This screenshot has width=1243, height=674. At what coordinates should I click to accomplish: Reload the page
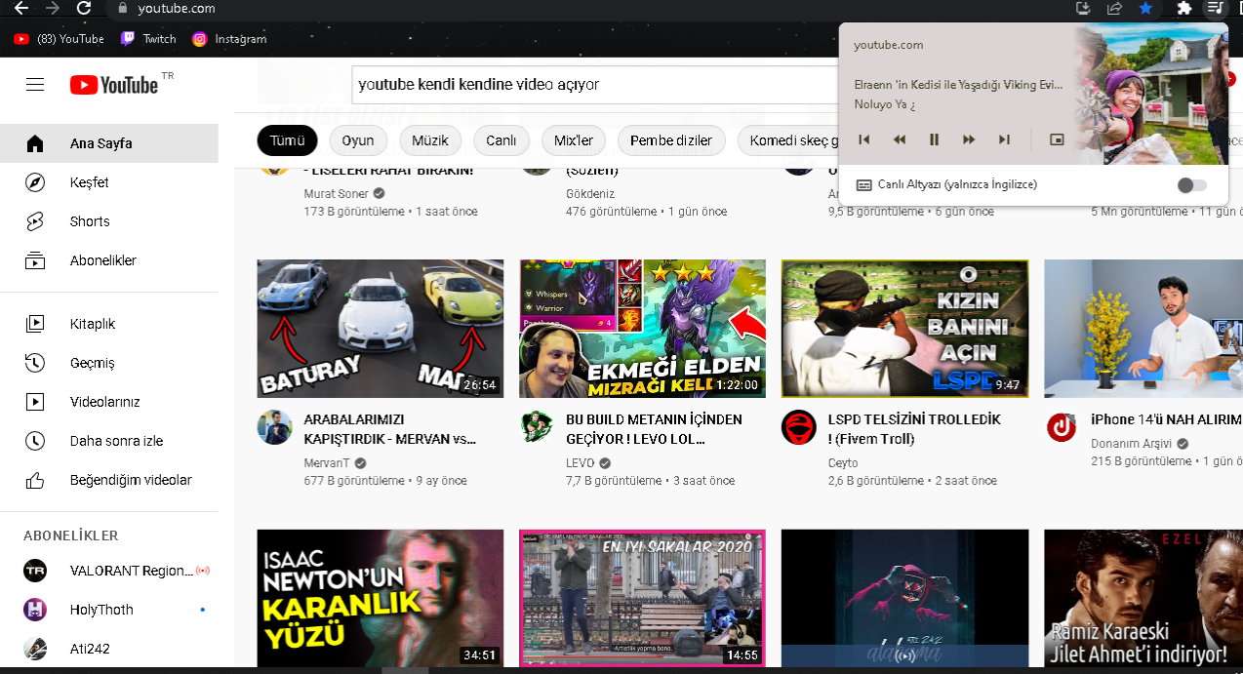pyautogui.click(x=84, y=8)
